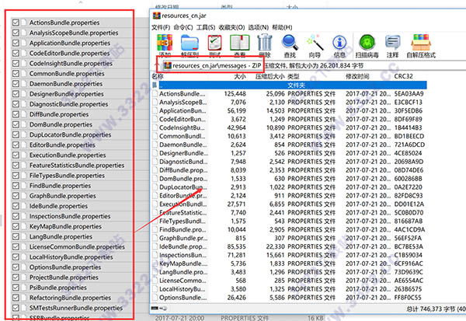
Task: Click the file icon of OptionsBundle row in archive
Action: pyautogui.click(x=155, y=298)
